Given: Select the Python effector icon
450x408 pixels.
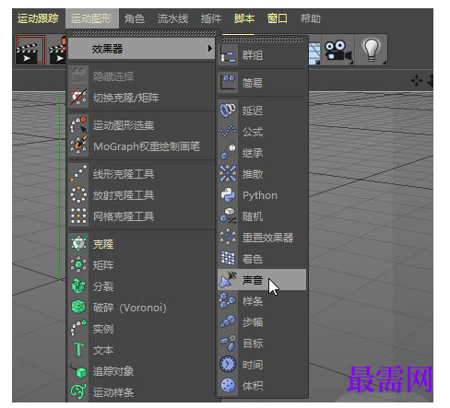Looking at the screenshot, I should [x=228, y=195].
